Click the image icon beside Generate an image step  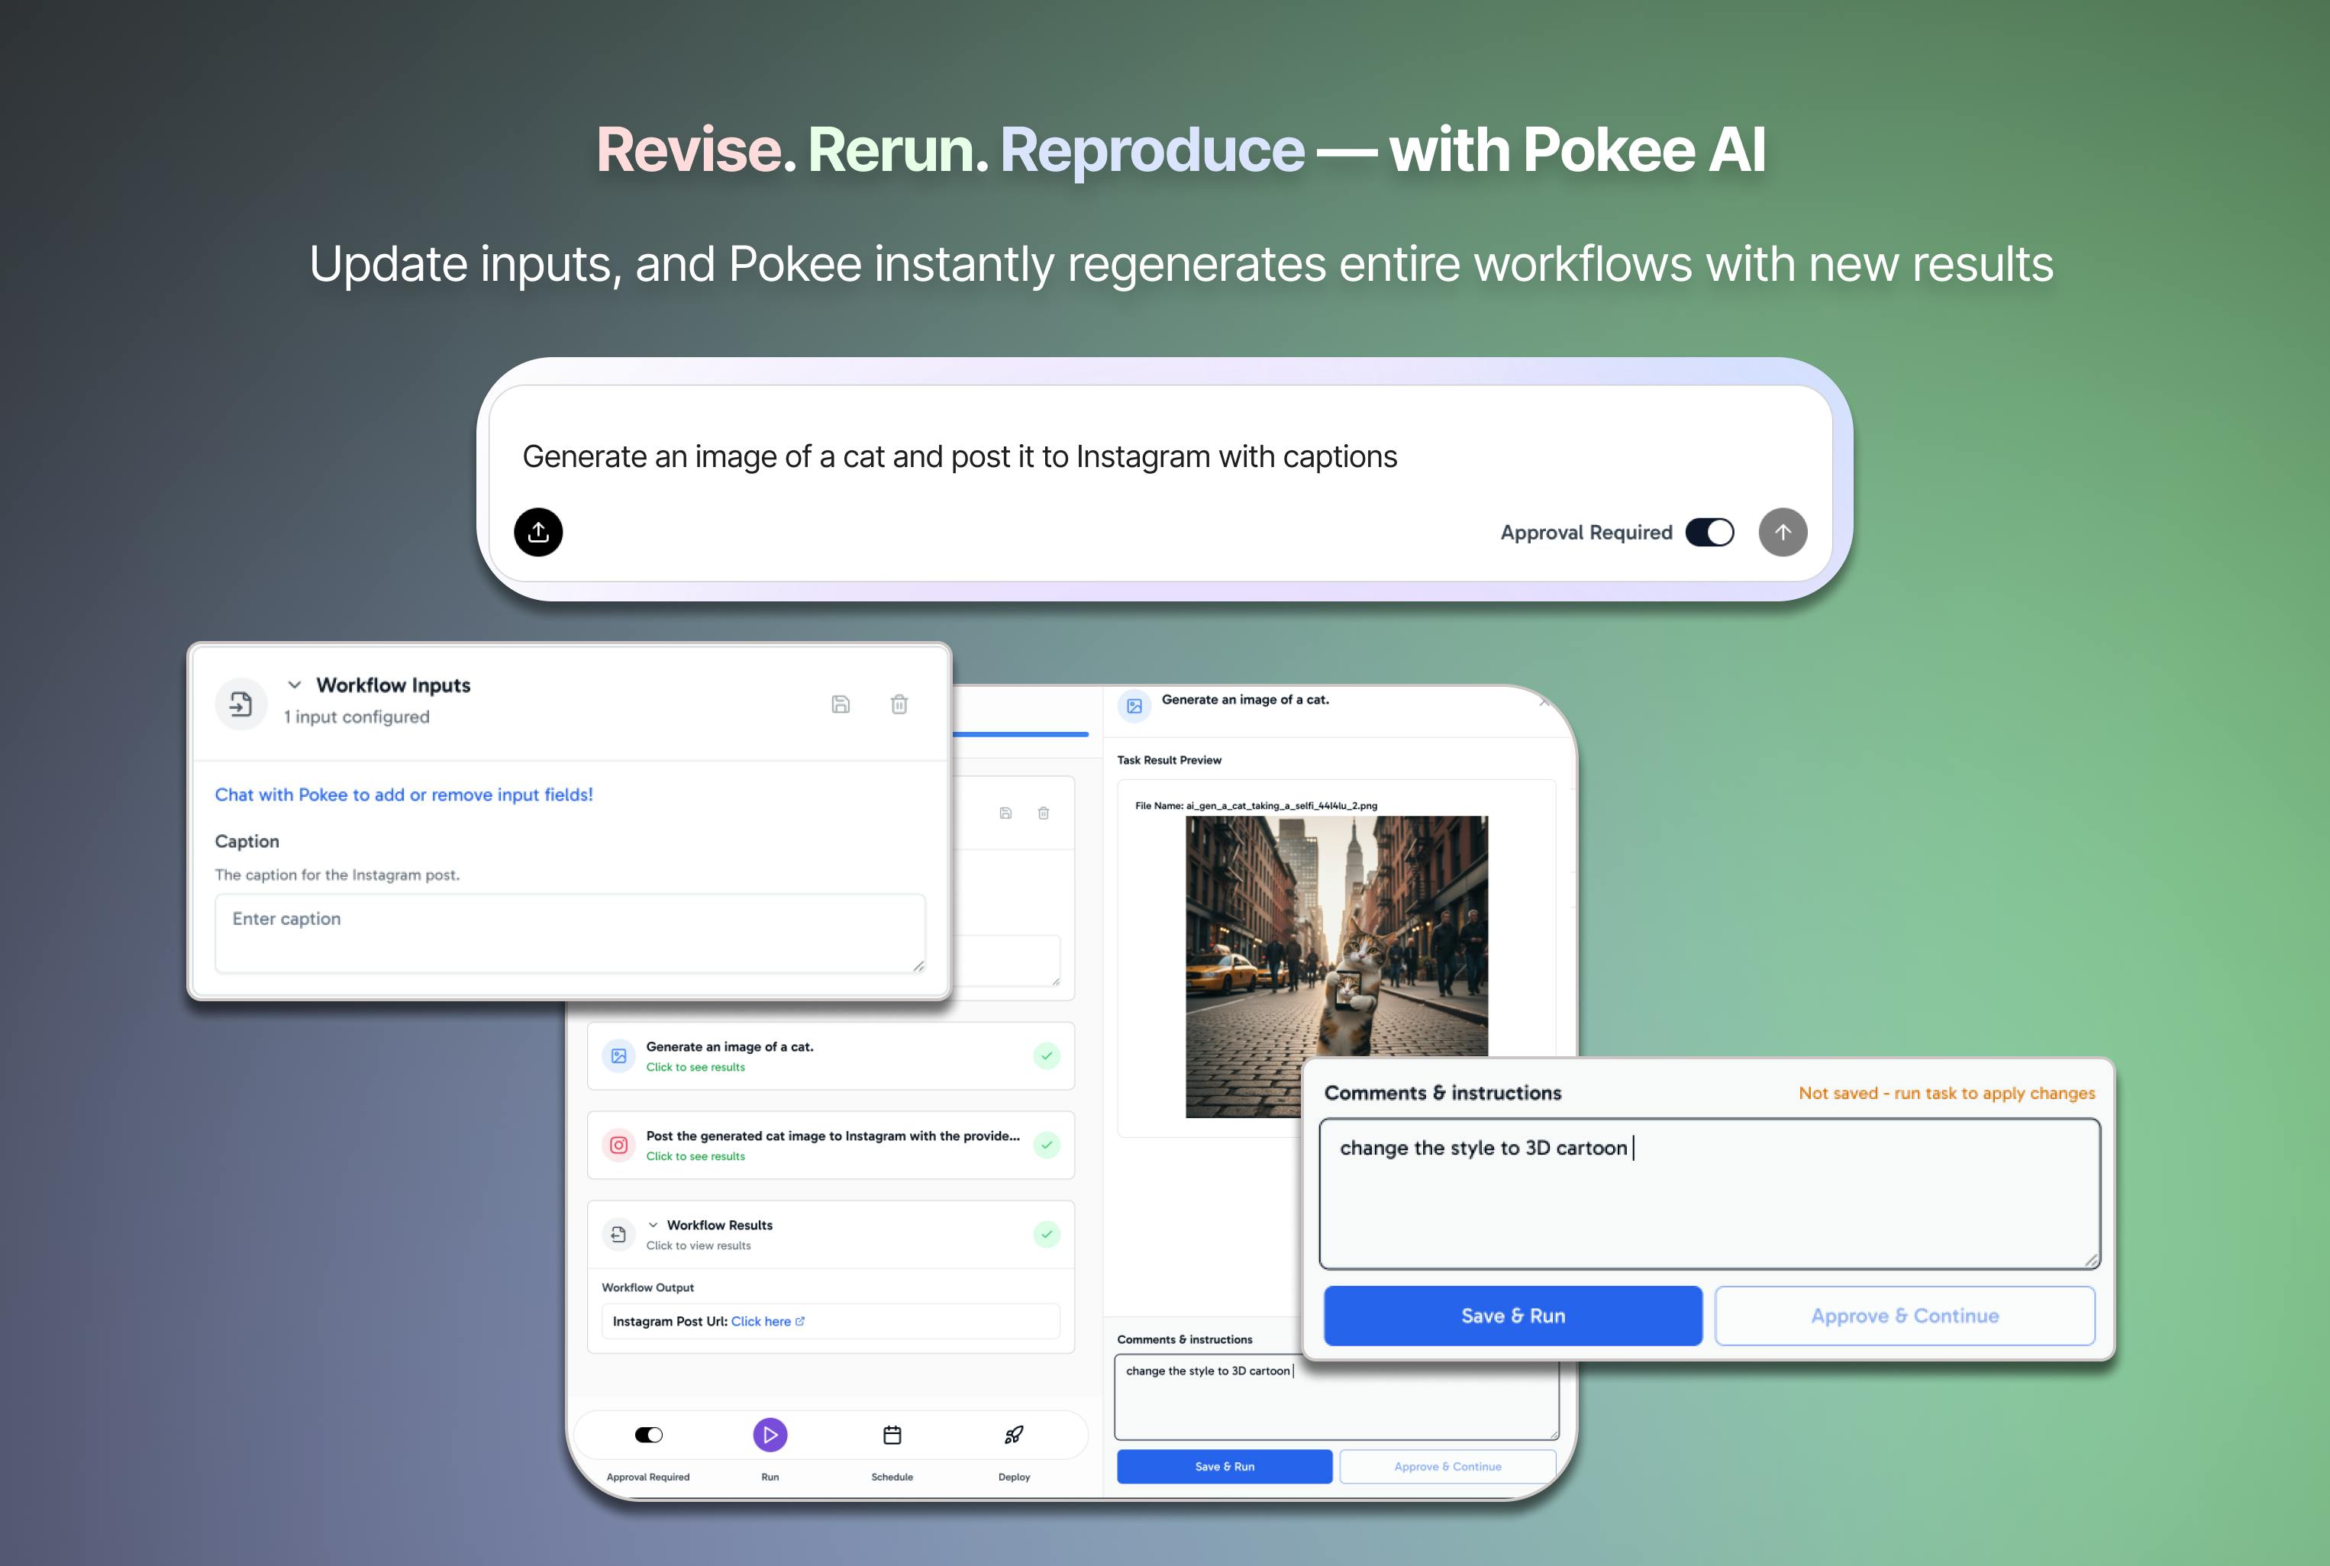click(618, 1055)
